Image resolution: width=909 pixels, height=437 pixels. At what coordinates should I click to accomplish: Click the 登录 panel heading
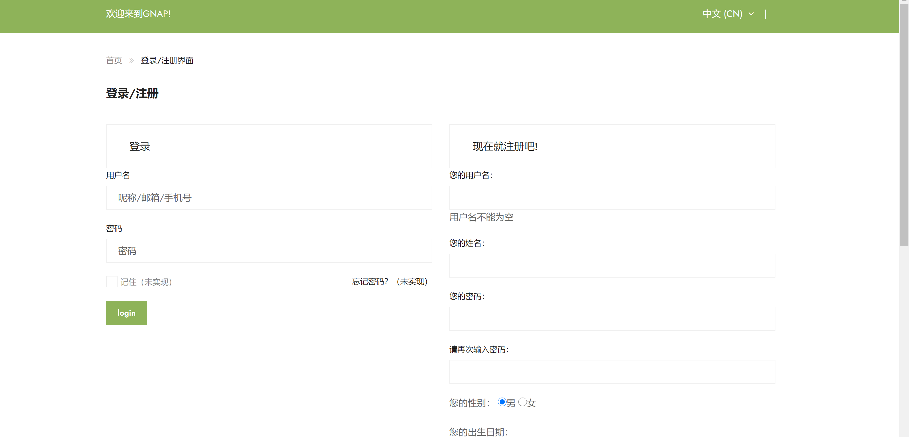[x=140, y=147]
